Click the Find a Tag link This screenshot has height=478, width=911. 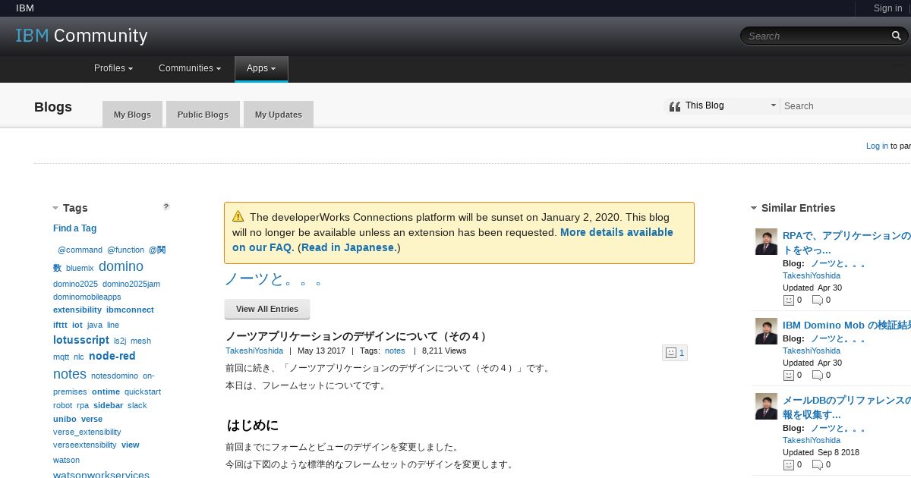(74, 228)
